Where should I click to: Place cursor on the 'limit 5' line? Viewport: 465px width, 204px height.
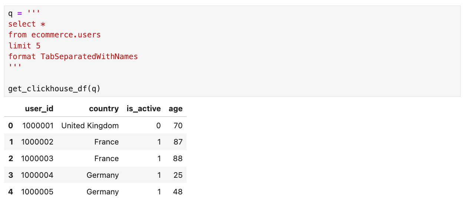24,46
